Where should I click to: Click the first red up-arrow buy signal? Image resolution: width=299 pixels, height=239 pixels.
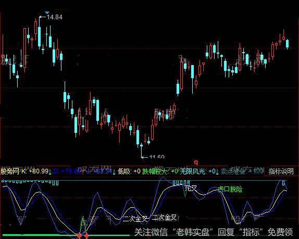click(x=80, y=236)
